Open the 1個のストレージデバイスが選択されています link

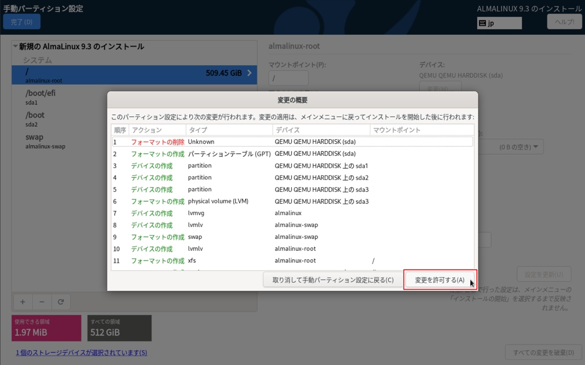tap(81, 353)
